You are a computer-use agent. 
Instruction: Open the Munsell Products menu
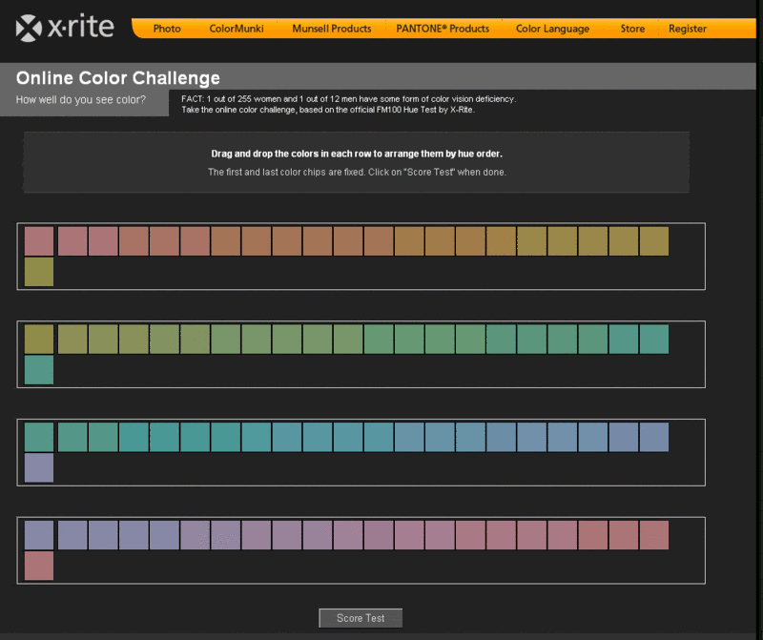point(331,29)
